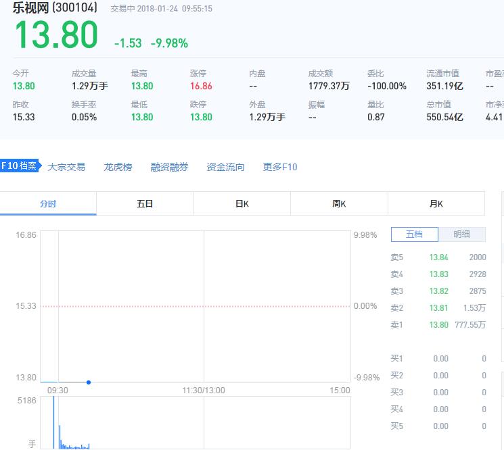Click the 买3 row label
This screenshot has width=504, height=450.
tap(396, 392)
